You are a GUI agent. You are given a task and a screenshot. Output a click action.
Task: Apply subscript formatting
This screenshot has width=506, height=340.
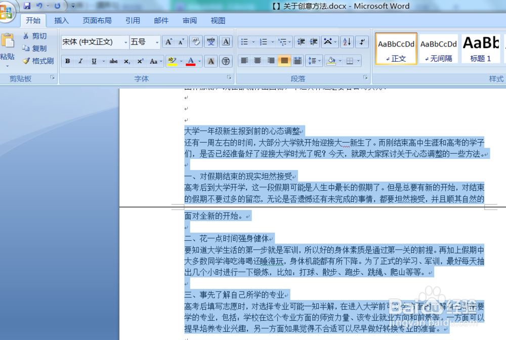128,61
